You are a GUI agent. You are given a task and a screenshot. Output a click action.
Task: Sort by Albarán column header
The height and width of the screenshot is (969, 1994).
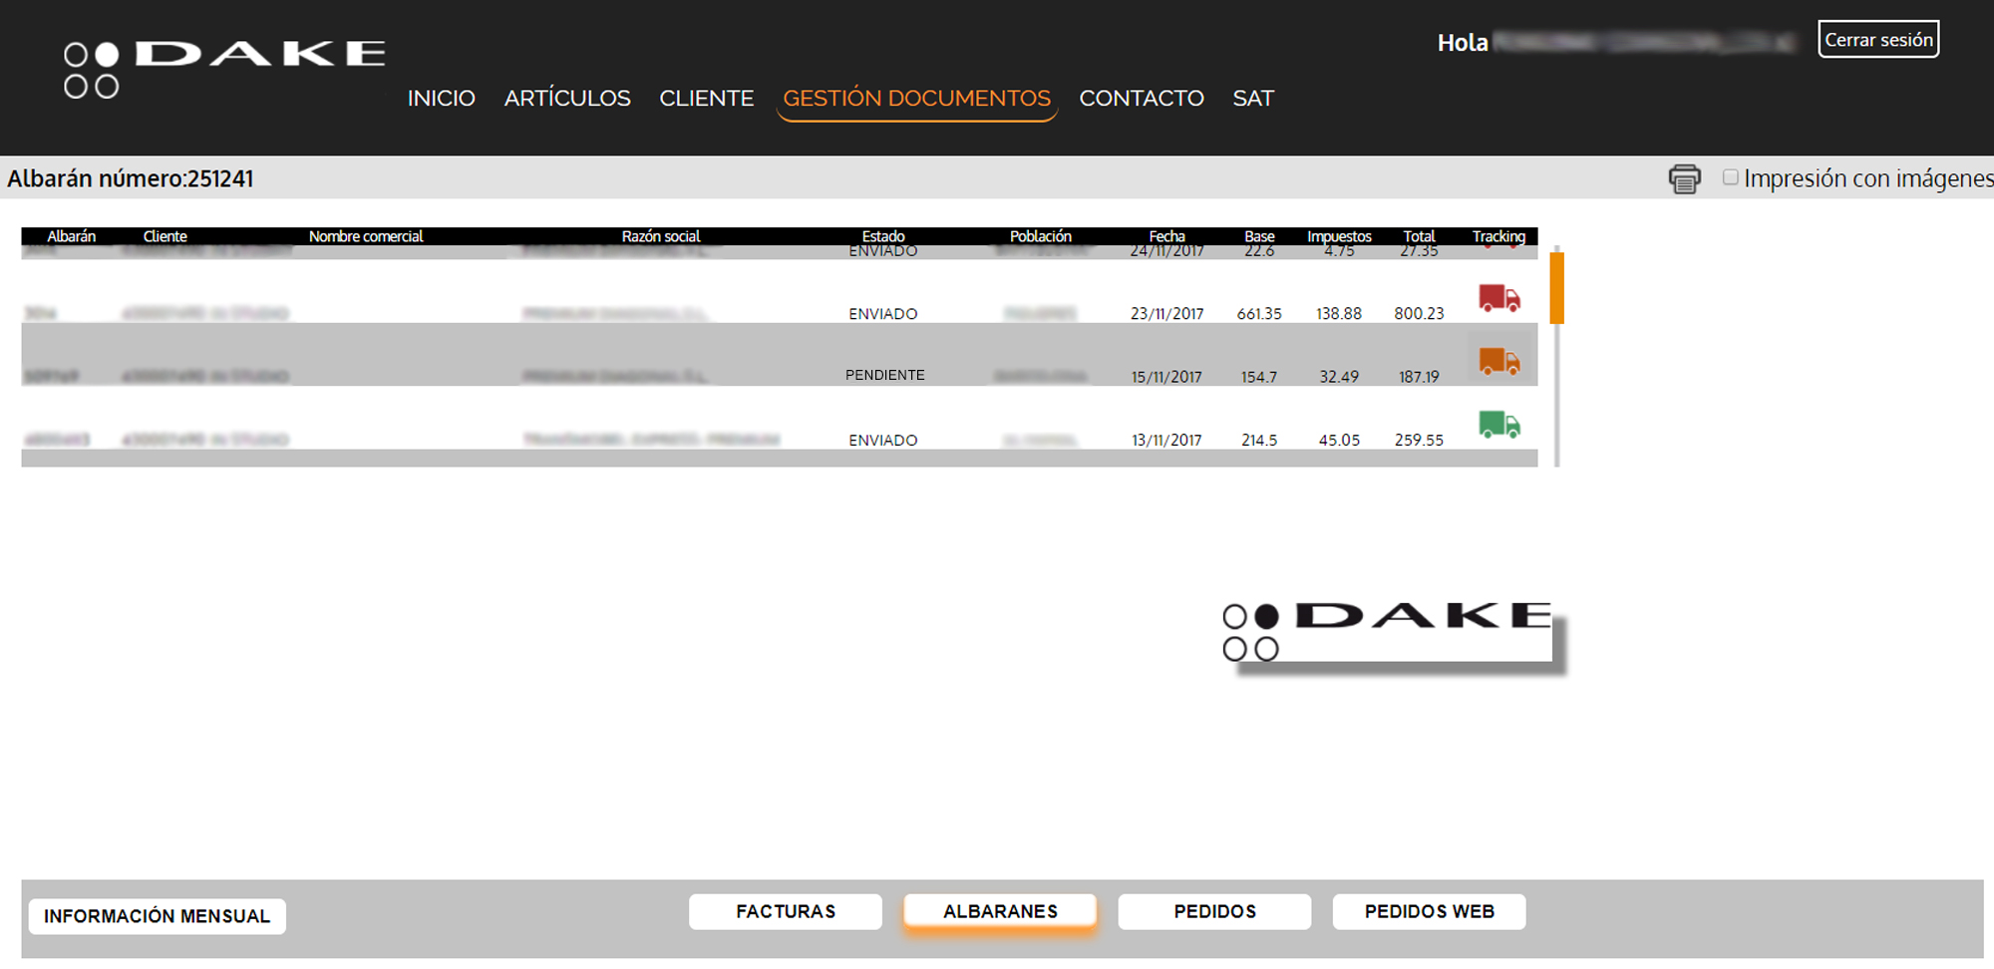pyautogui.click(x=72, y=236)
